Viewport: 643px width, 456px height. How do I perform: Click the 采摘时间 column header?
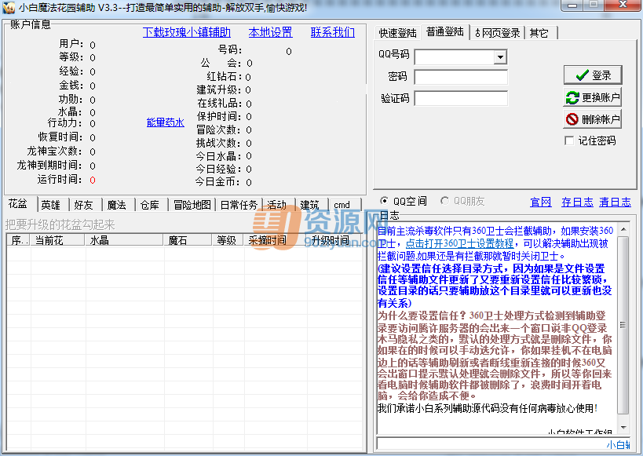pos(275,240)
